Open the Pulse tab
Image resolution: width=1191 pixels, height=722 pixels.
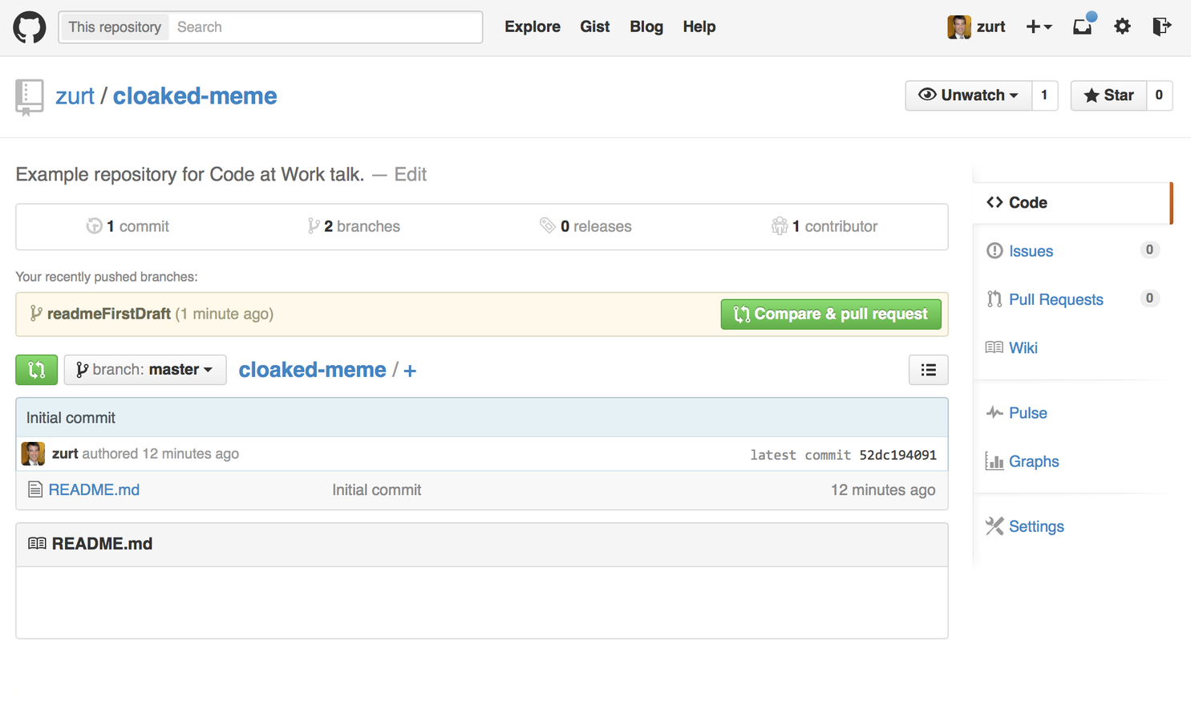pyautogui.click(x=1028, y=412)
